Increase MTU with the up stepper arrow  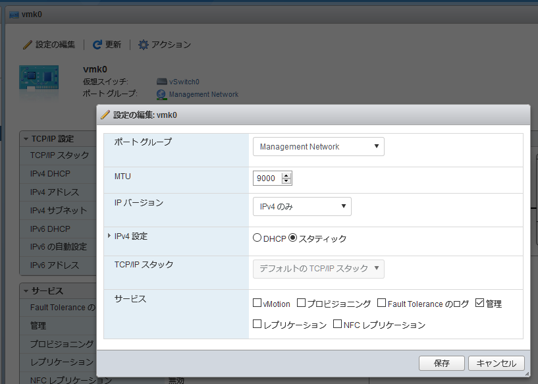tap(286, 176)
